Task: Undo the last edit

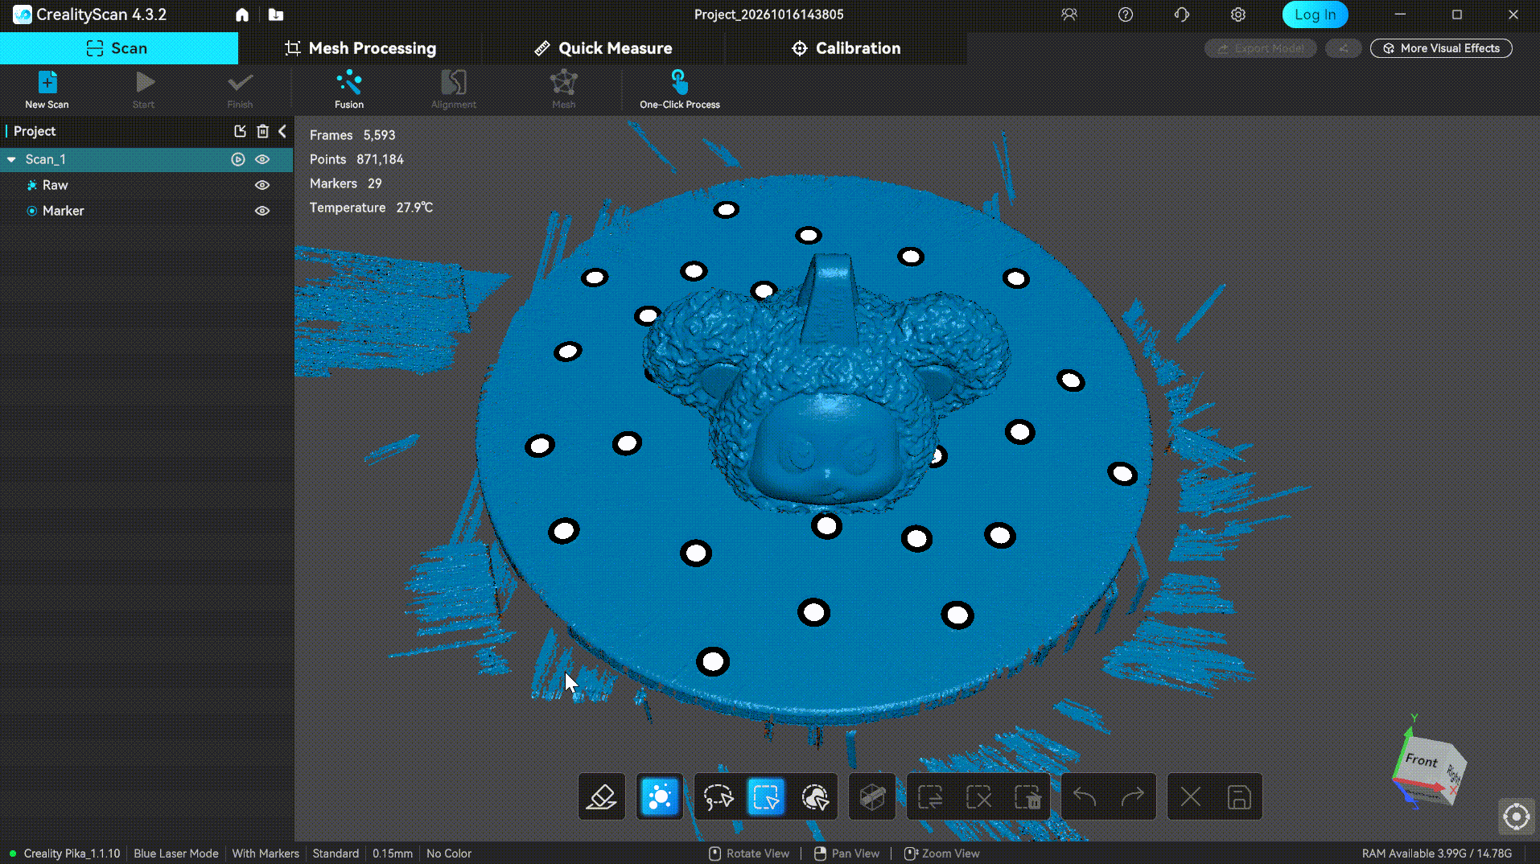Action: (1085, 796)
